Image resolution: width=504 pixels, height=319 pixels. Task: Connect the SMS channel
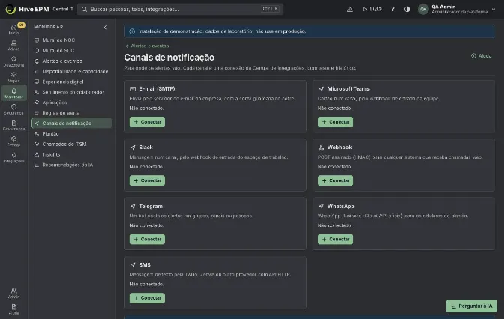tap(147, 298)
